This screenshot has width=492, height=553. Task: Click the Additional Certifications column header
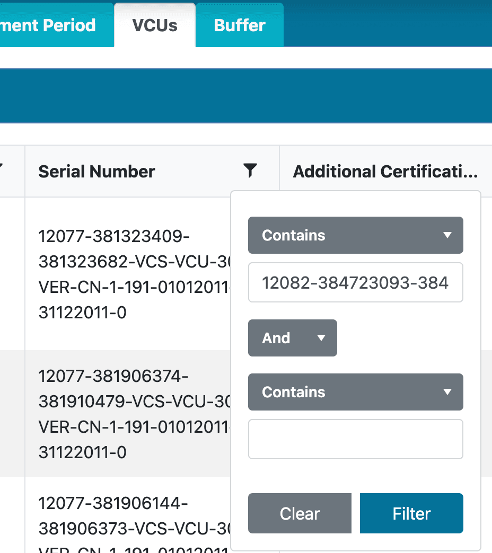pos(385,171)
